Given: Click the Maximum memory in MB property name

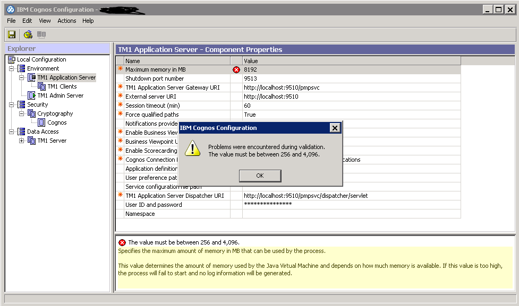Looking at the screenshot, I should (x=156, y=69).
